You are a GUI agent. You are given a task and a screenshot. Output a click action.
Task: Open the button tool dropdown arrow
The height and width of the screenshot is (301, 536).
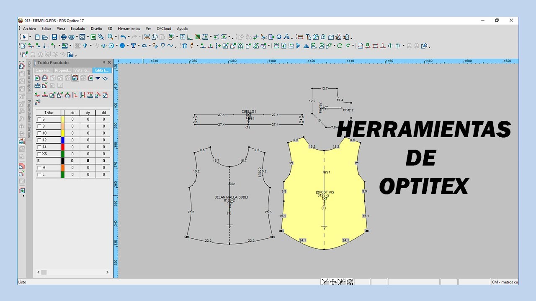click(x=127, y=46)
